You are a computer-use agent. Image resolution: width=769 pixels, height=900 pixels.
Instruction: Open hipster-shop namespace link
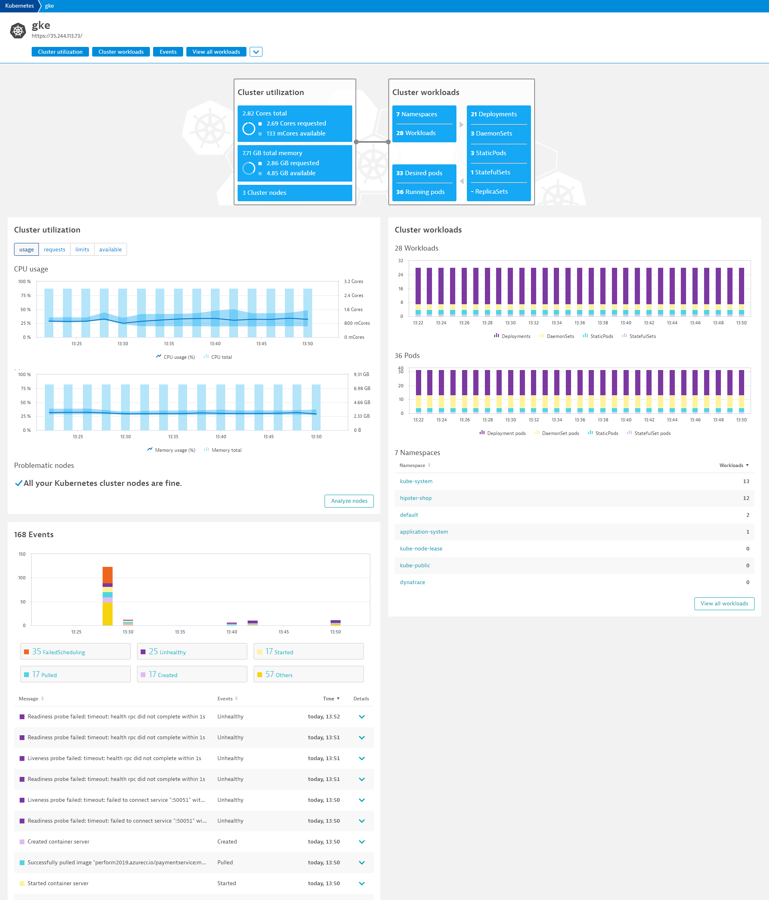[x=416, y=498]
